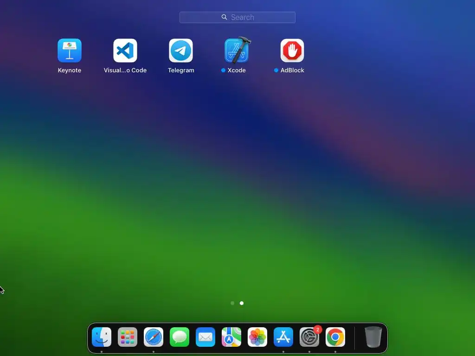Open App Store from the Dock
The height and width of the screenshot is (356, 475).
point(283,337)
